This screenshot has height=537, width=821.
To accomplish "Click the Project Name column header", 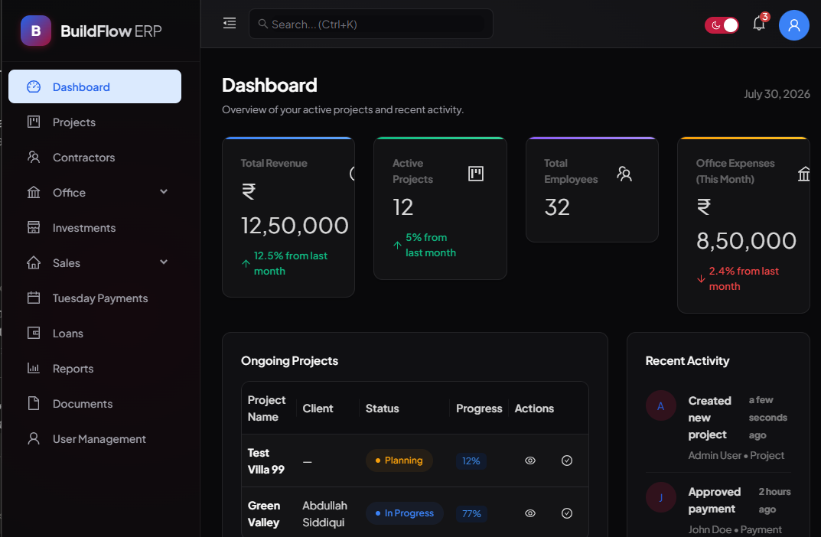I will [x=266, y=408].
